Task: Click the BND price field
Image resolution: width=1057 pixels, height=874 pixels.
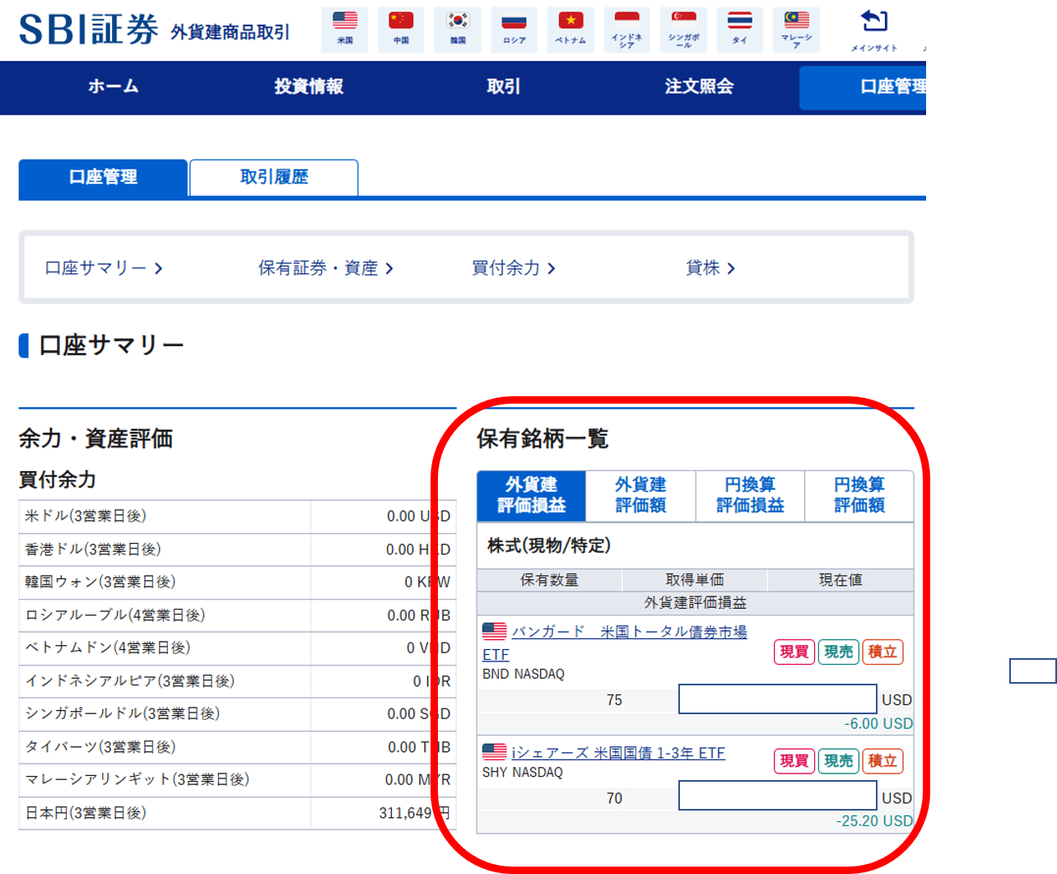Action: click(x=778, y=699)
